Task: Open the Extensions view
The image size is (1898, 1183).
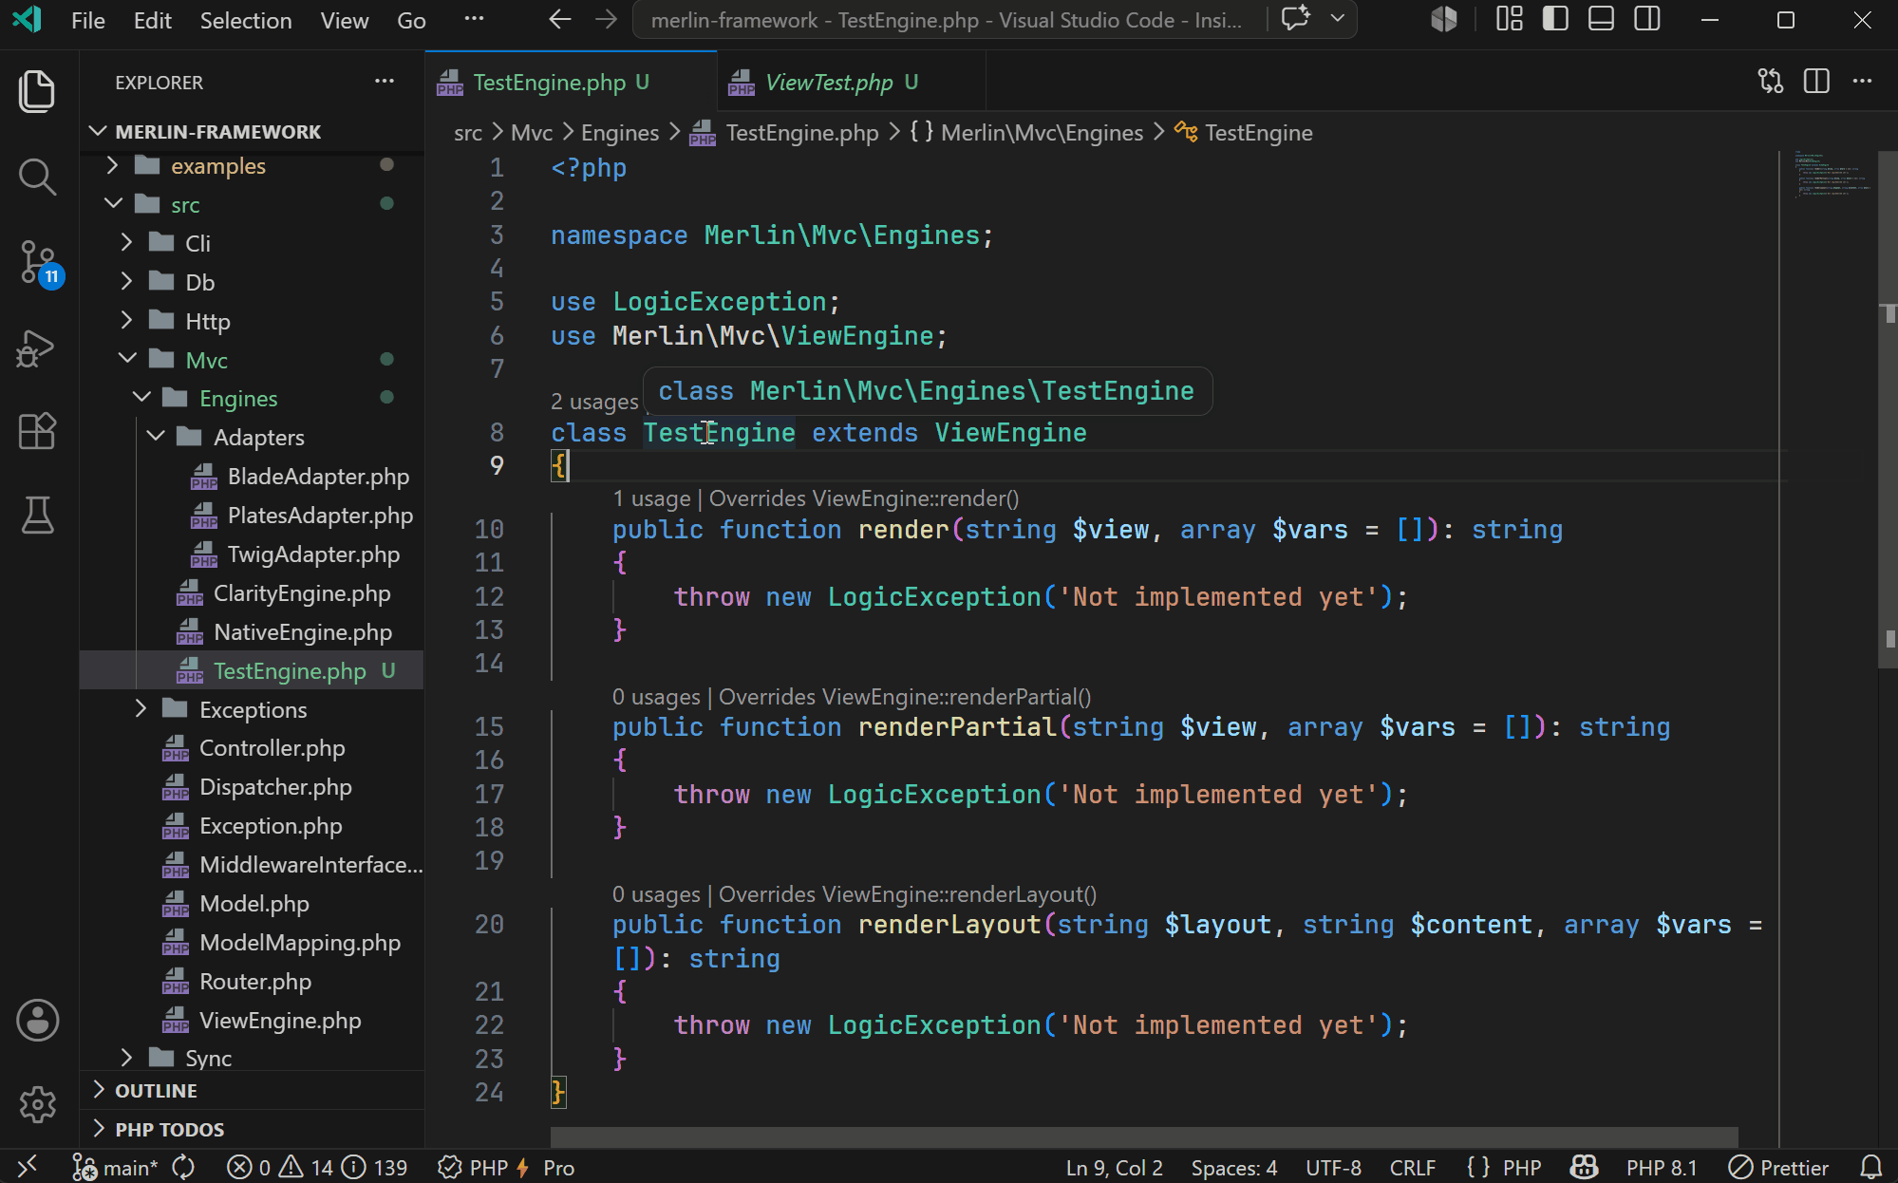Action: (37, 432)
